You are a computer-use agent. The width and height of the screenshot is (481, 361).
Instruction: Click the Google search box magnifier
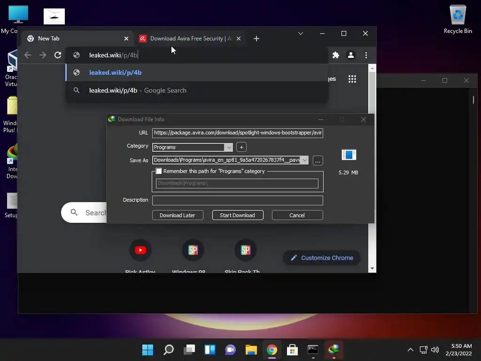(x=74, y=212)
